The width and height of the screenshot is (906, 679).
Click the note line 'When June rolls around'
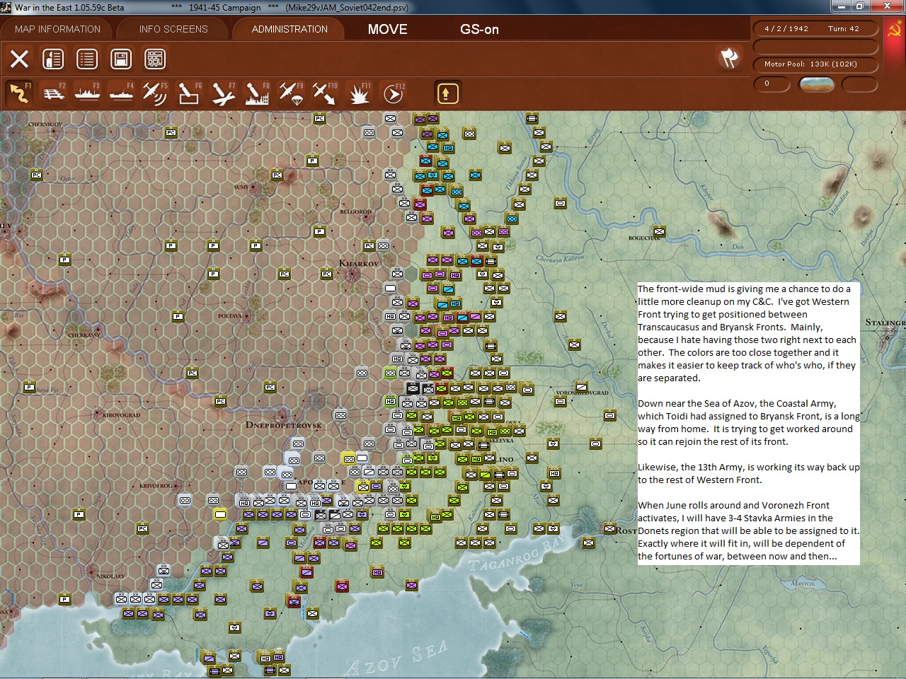(x=733, y=505)
